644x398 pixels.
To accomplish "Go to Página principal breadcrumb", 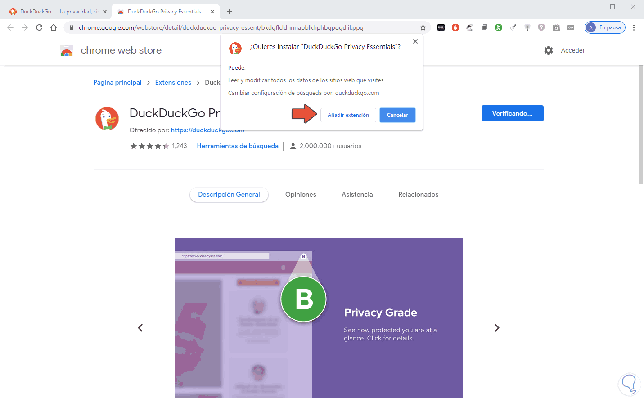I will pyautogui.click(x=117, y=82).
